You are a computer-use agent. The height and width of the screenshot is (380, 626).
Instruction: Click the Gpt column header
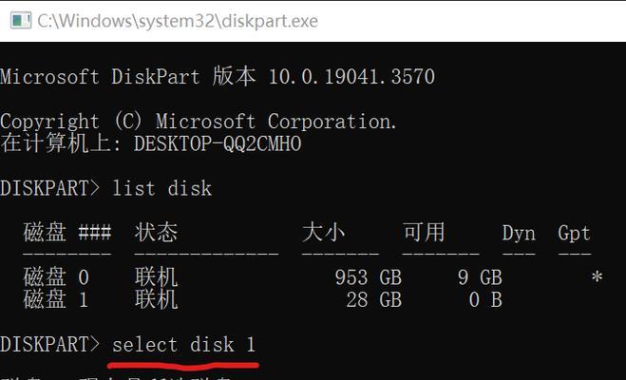574,233
